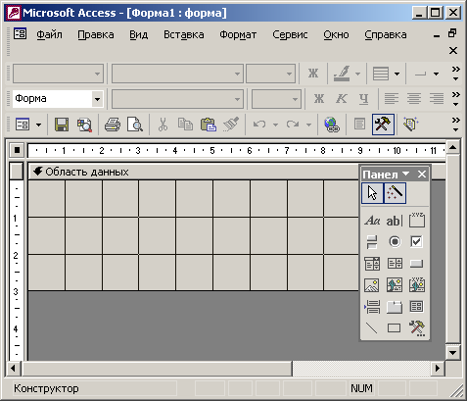Open the Формат menu
The height and width of the screenshot is (401, 467).
point(238,34)
